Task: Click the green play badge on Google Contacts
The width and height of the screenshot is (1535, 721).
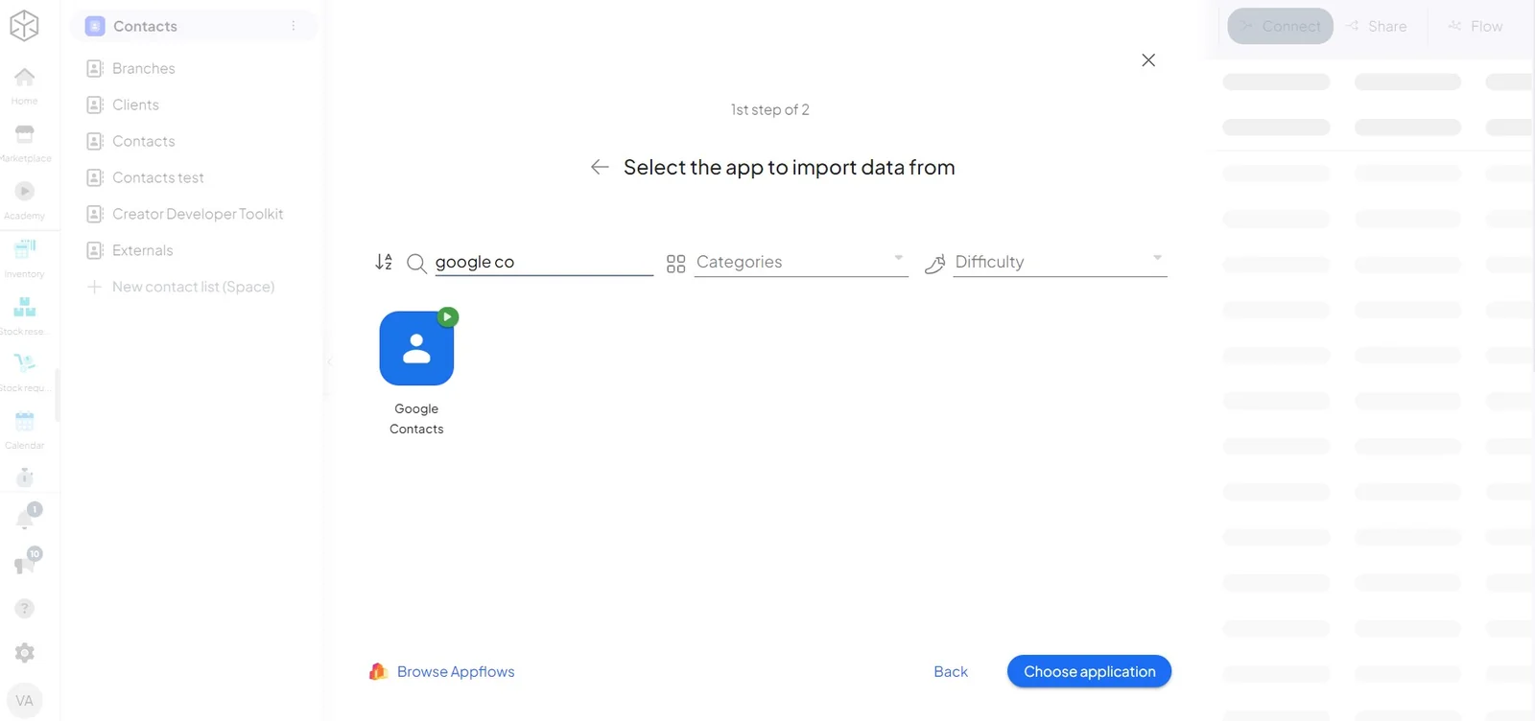Action: (447, 316)
